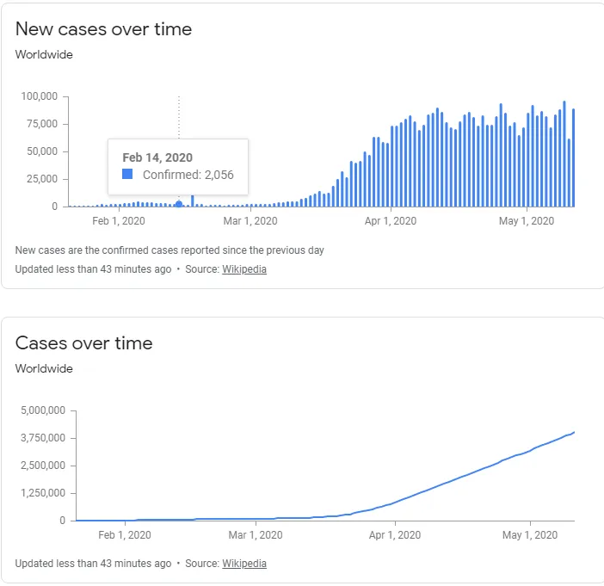Click the Feb 14 highlighted data point marker
Screen dimensions: 604x586
point(179,204)
